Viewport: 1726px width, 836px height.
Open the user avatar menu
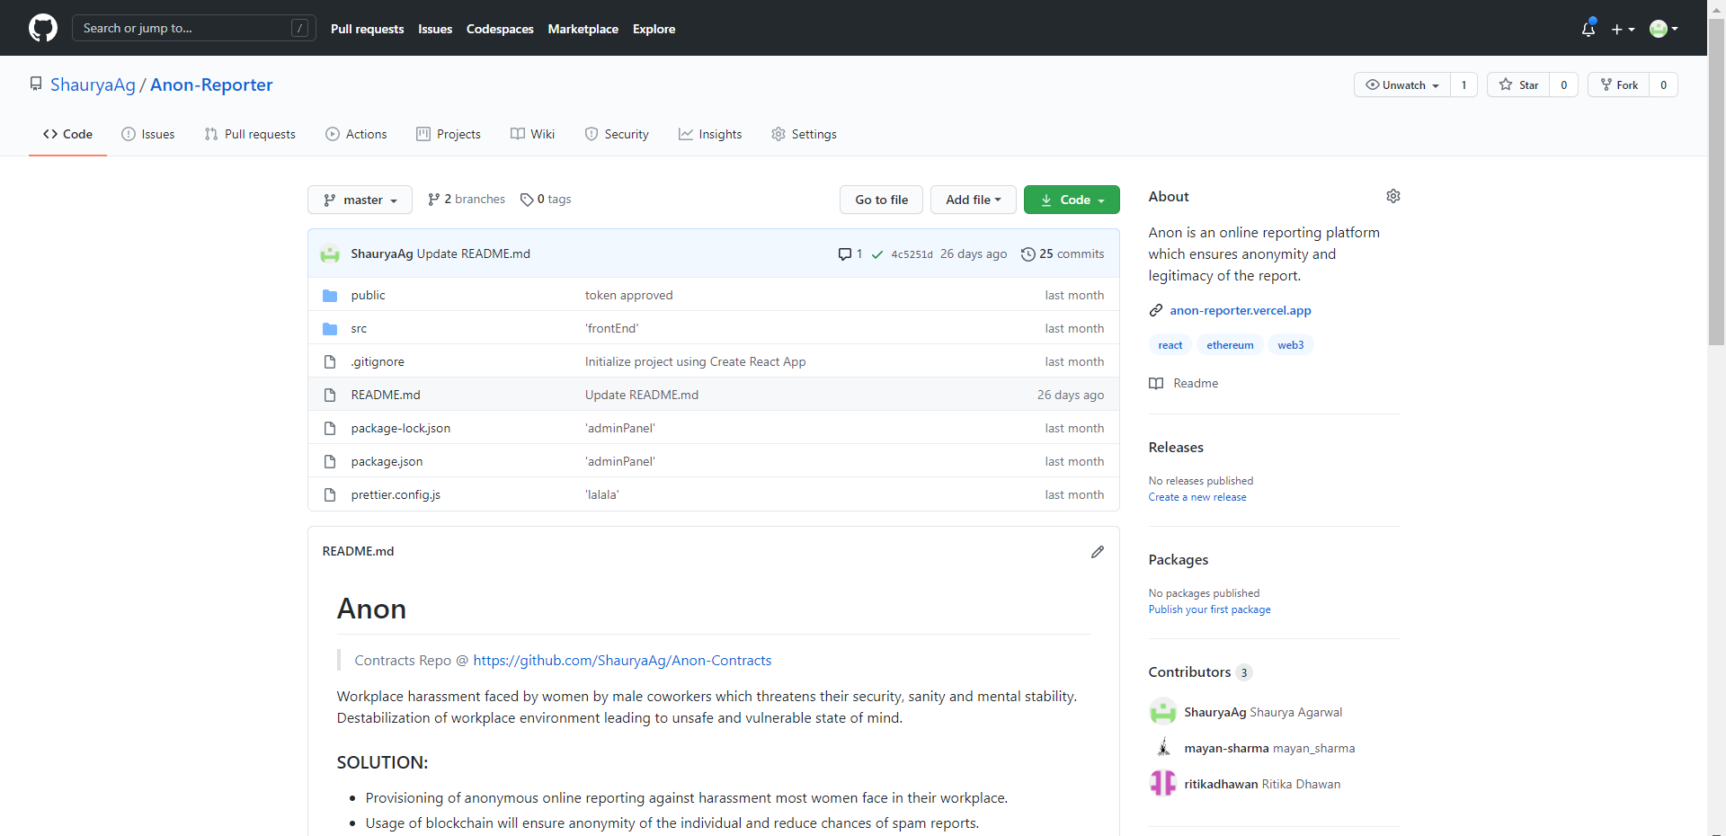click(x=1664, y=29)
